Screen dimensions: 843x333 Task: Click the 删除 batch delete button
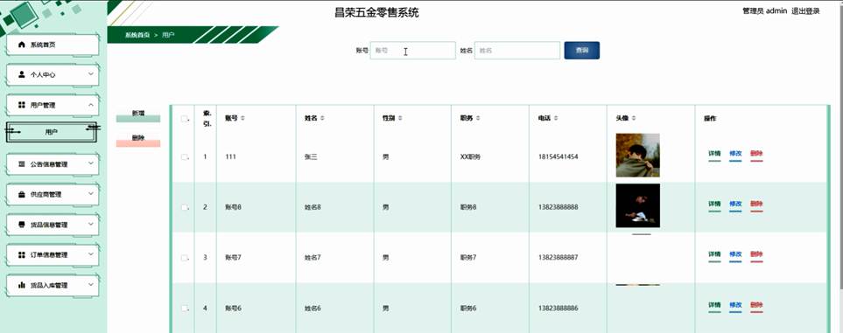[x=138, y=141]
